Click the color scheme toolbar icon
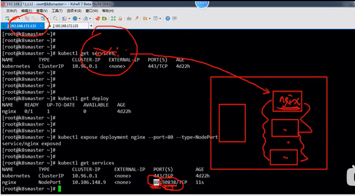Image resolution: width=355 pixels, height=196 pixels. click(x=64, y=19)
